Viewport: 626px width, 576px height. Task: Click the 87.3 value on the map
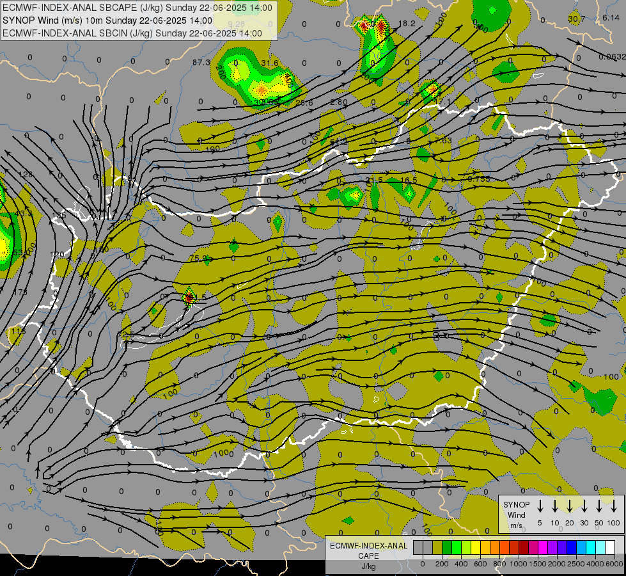[x=201, y=62]
